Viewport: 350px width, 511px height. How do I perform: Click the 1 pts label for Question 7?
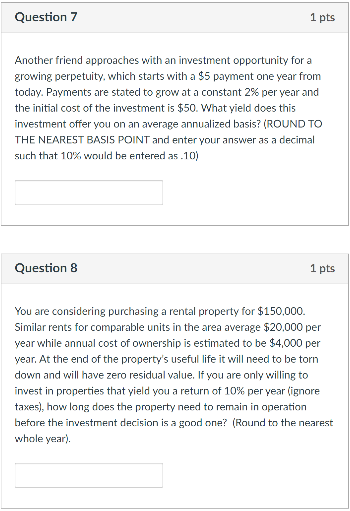coord(322,17)
